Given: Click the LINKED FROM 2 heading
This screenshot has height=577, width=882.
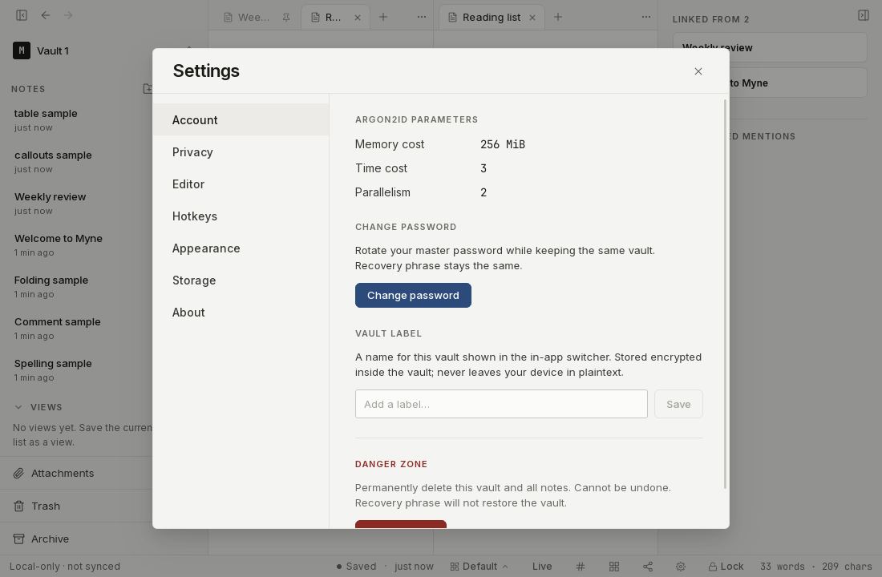Looking at the screenshot, I should 710,19.
